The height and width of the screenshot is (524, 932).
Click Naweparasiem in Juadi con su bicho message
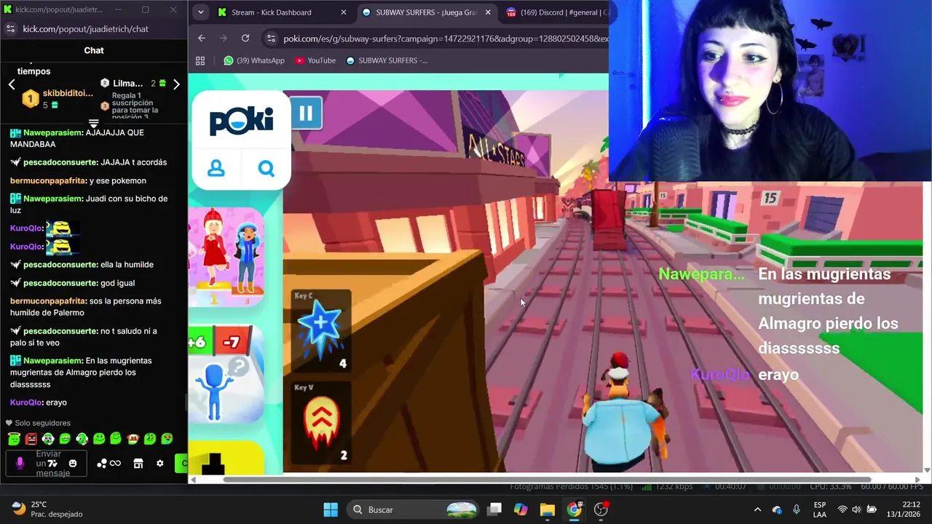(53, 199)
